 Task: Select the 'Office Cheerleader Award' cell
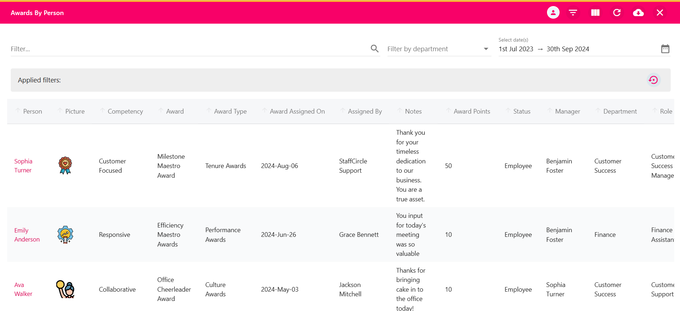coord(174,289)
